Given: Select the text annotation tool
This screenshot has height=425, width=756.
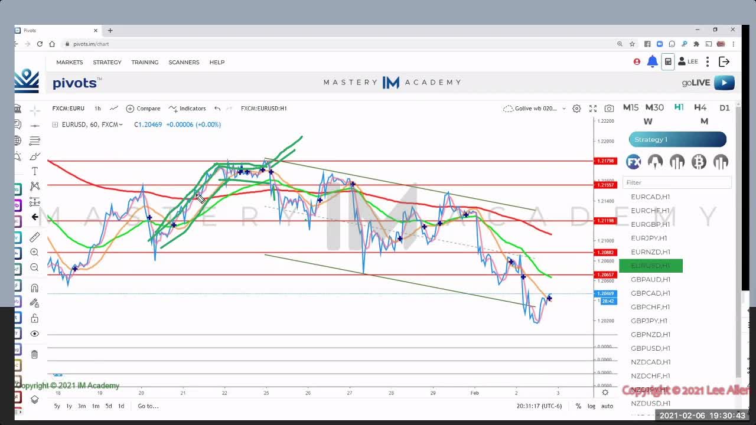Looking at the screenshot, I should [35, 171].
